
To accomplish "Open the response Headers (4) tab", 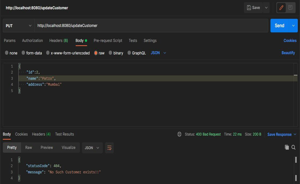I will [41, 134].
